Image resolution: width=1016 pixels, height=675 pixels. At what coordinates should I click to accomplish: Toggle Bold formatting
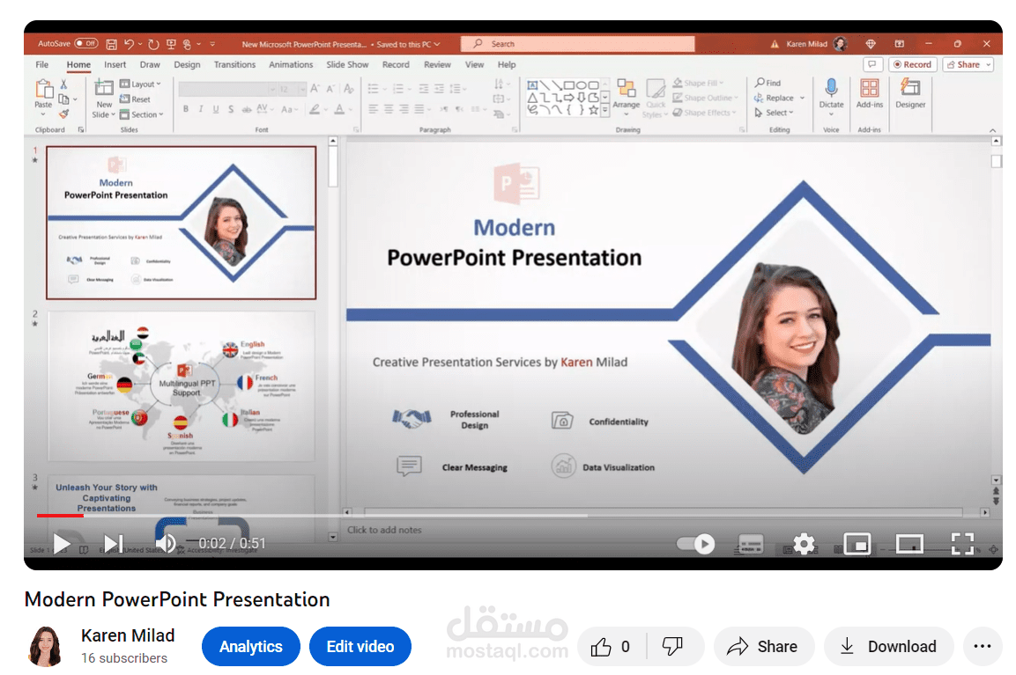tap(186, 109)
